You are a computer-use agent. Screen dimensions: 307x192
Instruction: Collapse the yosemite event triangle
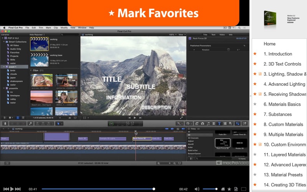(4, 88)
